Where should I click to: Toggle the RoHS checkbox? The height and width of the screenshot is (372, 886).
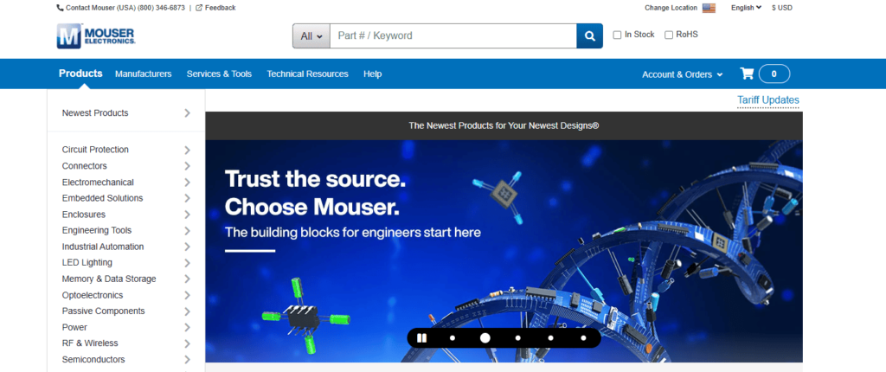(x=669, y=35)
